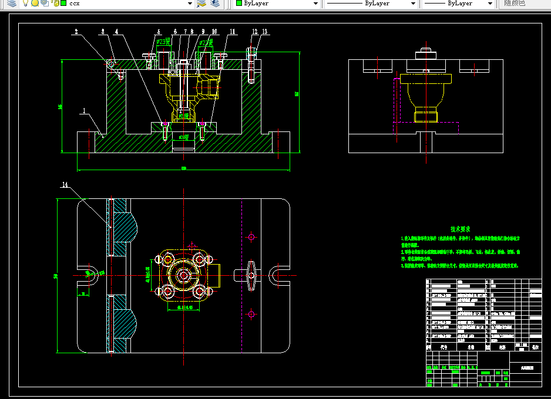Select the balloon number 11 label

(x=232, y=32)
